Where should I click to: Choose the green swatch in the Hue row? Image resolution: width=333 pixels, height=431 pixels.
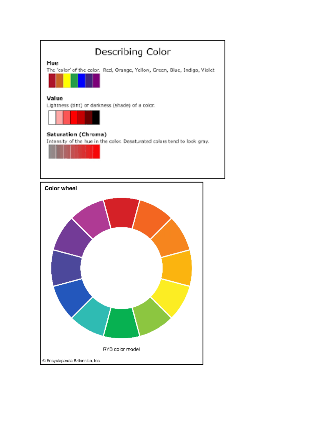pos(74,81)
